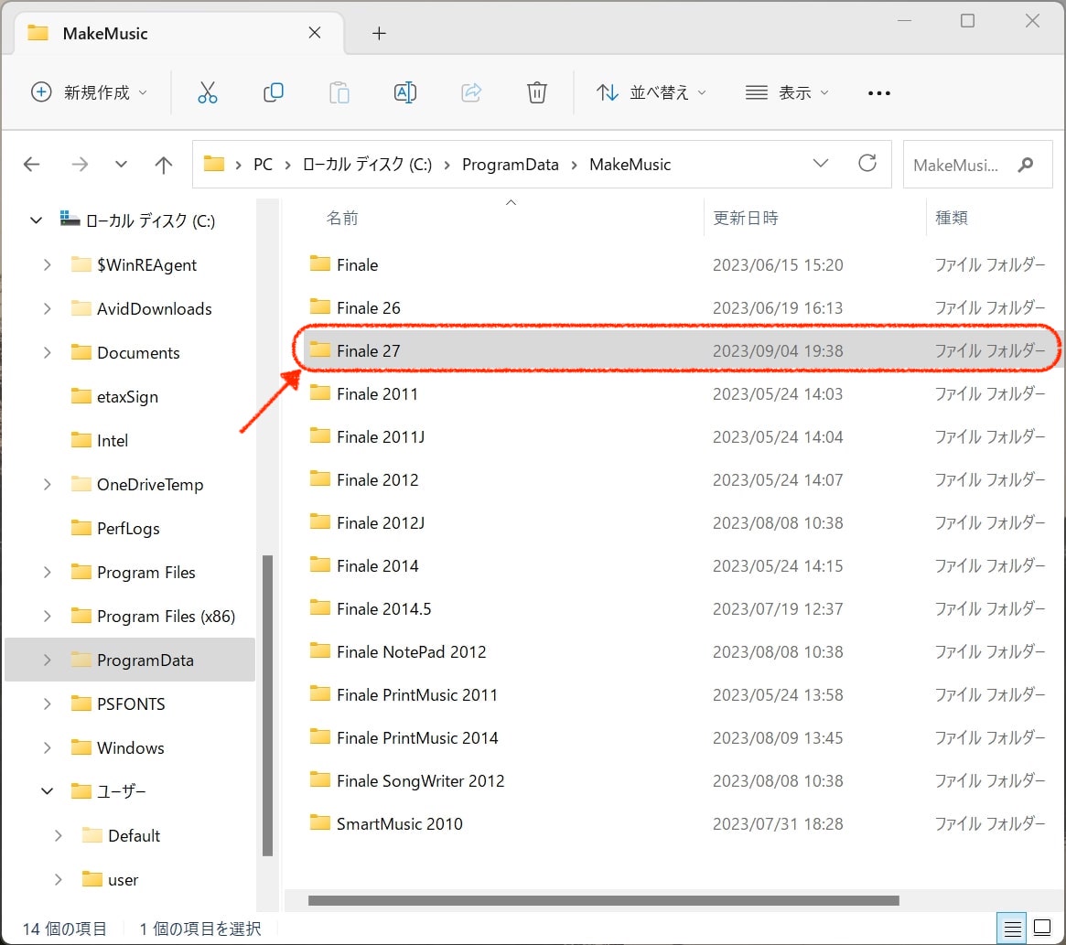Go up one folder level
This screenshot has height=945, width=1066.
coord(163,165)
